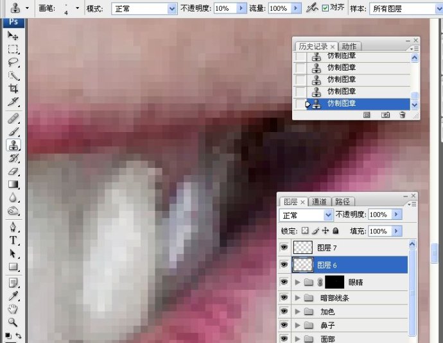Hide the 鼻子 group visibility eye
The width and height of the screenshot is (443, 343).
pos(284,325)
